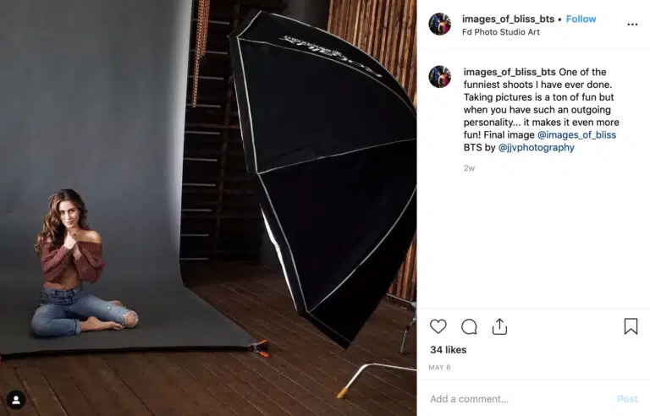The image size is (650, 416).
Task: Open the header profile avatar
Action: tap(439, 24)
